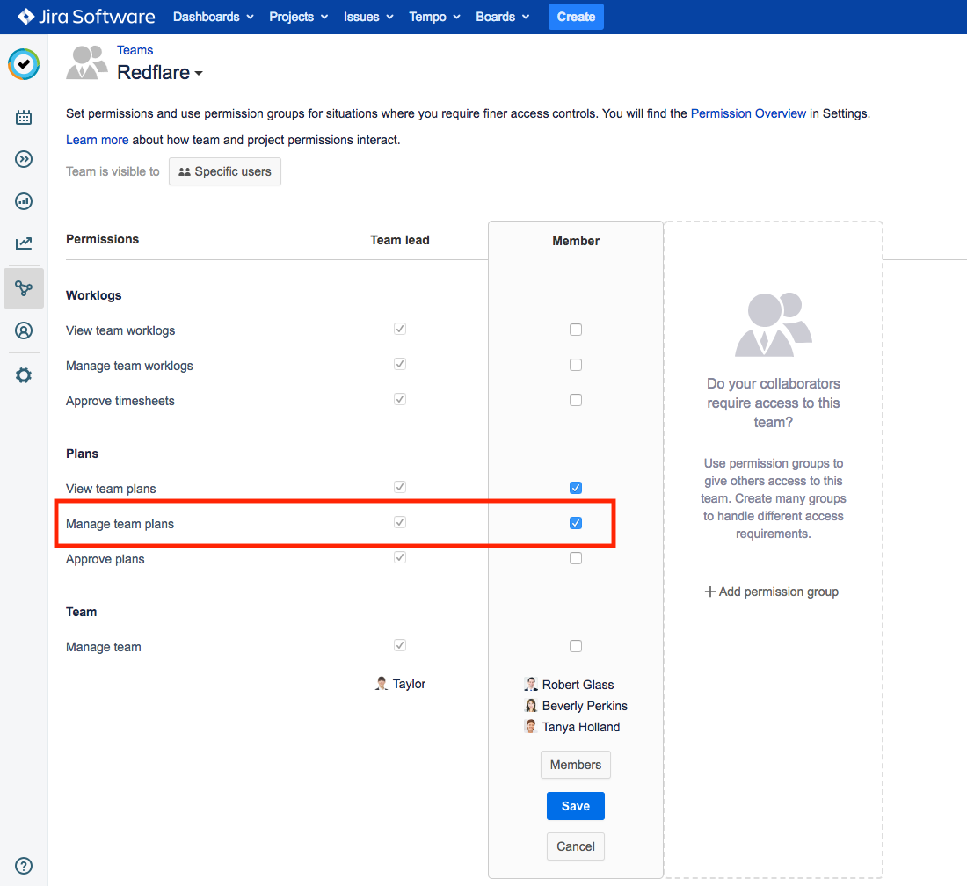The width and height of the screenshot is (967, 886).
Task: Enable View team worklogs for Members
Action: [x=576, y=329]
